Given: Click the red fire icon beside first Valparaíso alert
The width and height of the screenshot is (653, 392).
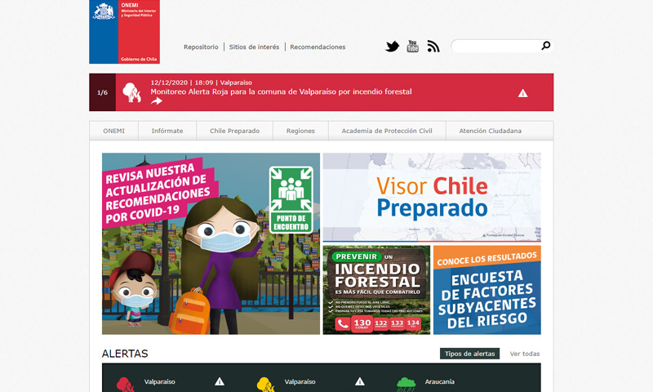Looking at the screenshot, I should pyautogui.click(x=126, y=384).
